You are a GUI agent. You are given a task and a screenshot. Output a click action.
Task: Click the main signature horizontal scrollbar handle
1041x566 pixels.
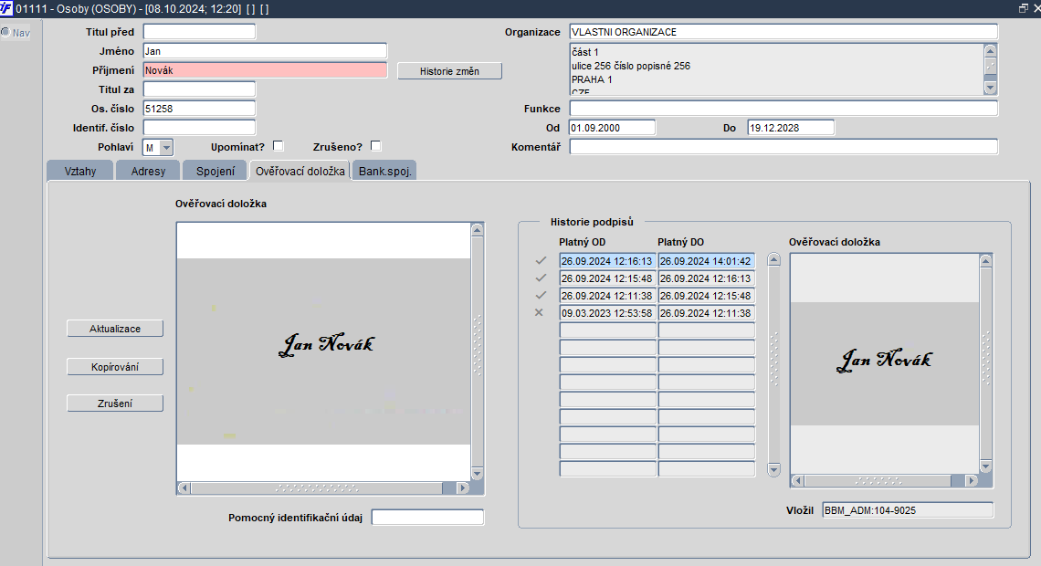317,487
